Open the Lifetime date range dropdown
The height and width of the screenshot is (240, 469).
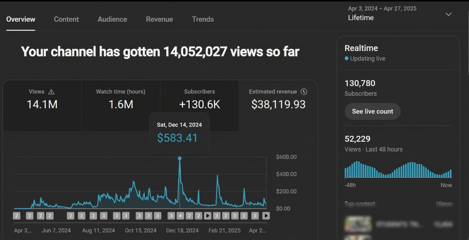(x=400, y=13)
